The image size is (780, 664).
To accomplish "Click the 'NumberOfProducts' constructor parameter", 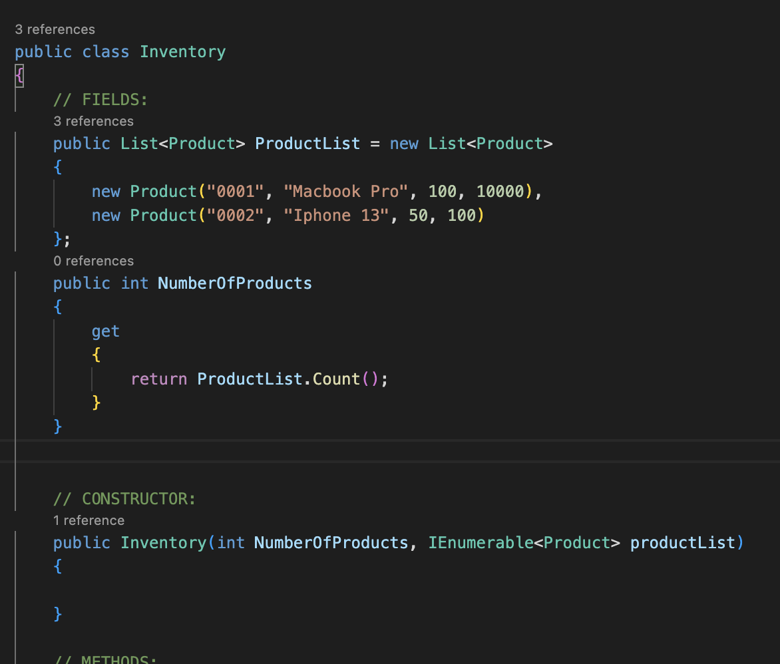I will 331,542.
